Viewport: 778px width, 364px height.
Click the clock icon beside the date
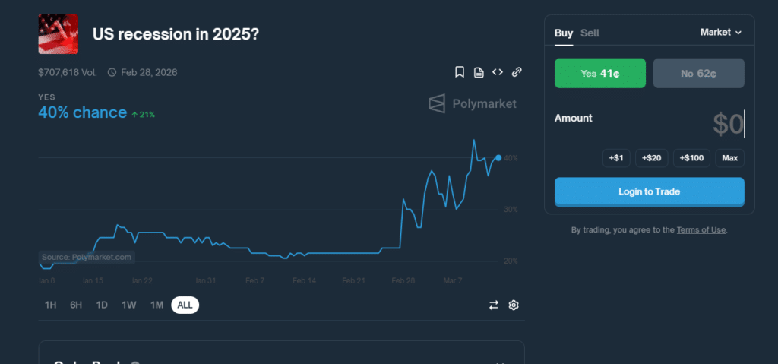(x=112, y=73)
